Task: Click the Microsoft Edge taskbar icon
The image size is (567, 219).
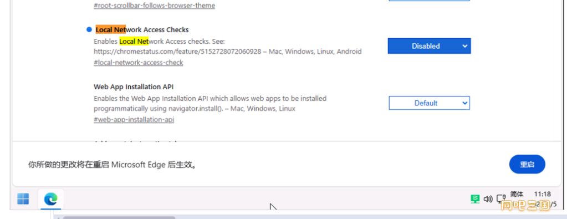Action: click(51, 199)
